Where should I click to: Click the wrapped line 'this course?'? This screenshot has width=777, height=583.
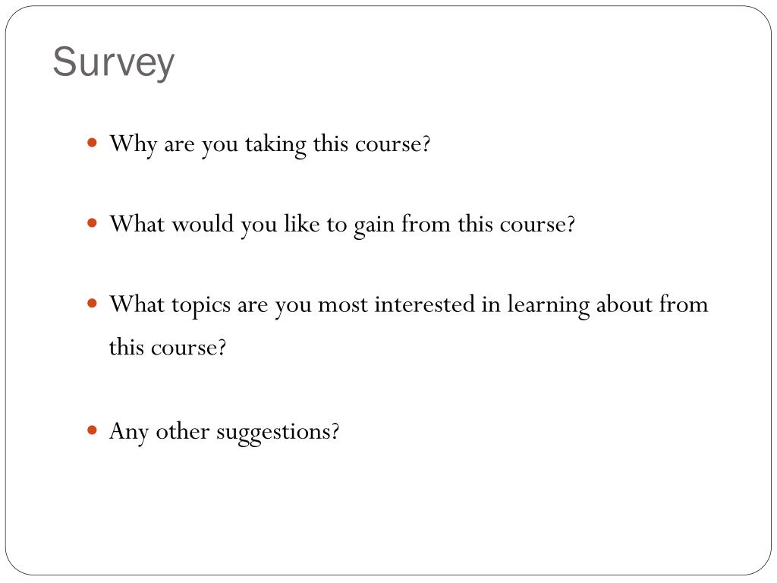pyautogui.click(x=168, y=347)
